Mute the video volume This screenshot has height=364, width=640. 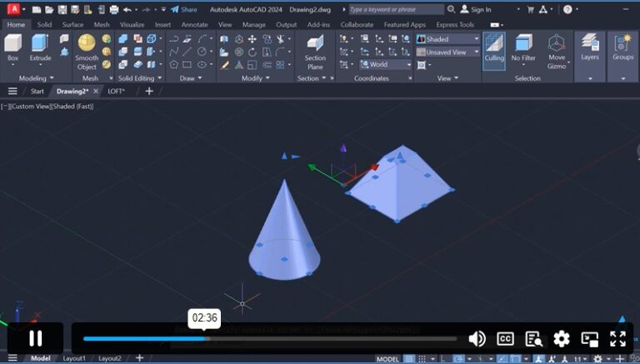click(x=477, y=339)
